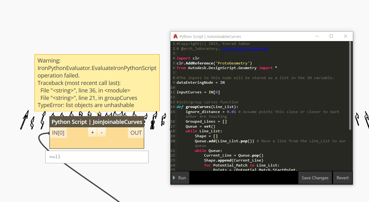Viewport: 369px width, 202px height.
Task: Click '#join/group curves function' comment
Action: coord(207,102)
